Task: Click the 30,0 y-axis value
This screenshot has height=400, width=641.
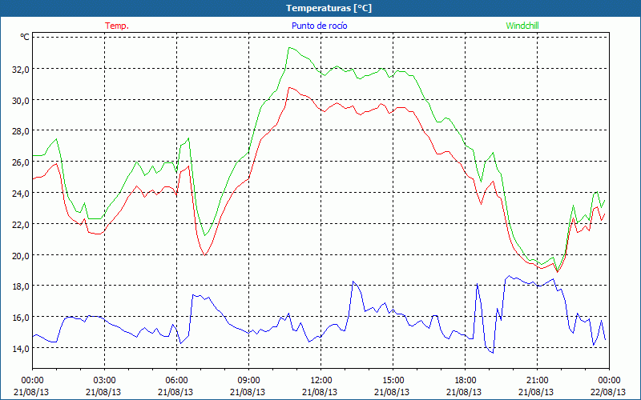Action: click(21, 101)
